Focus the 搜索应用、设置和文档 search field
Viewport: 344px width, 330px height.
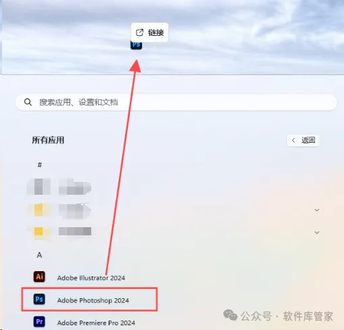pyautogui.click(x=176, y=102)
